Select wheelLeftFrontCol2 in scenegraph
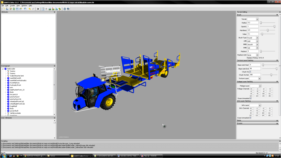281x158 pixels. click(17, 101)
